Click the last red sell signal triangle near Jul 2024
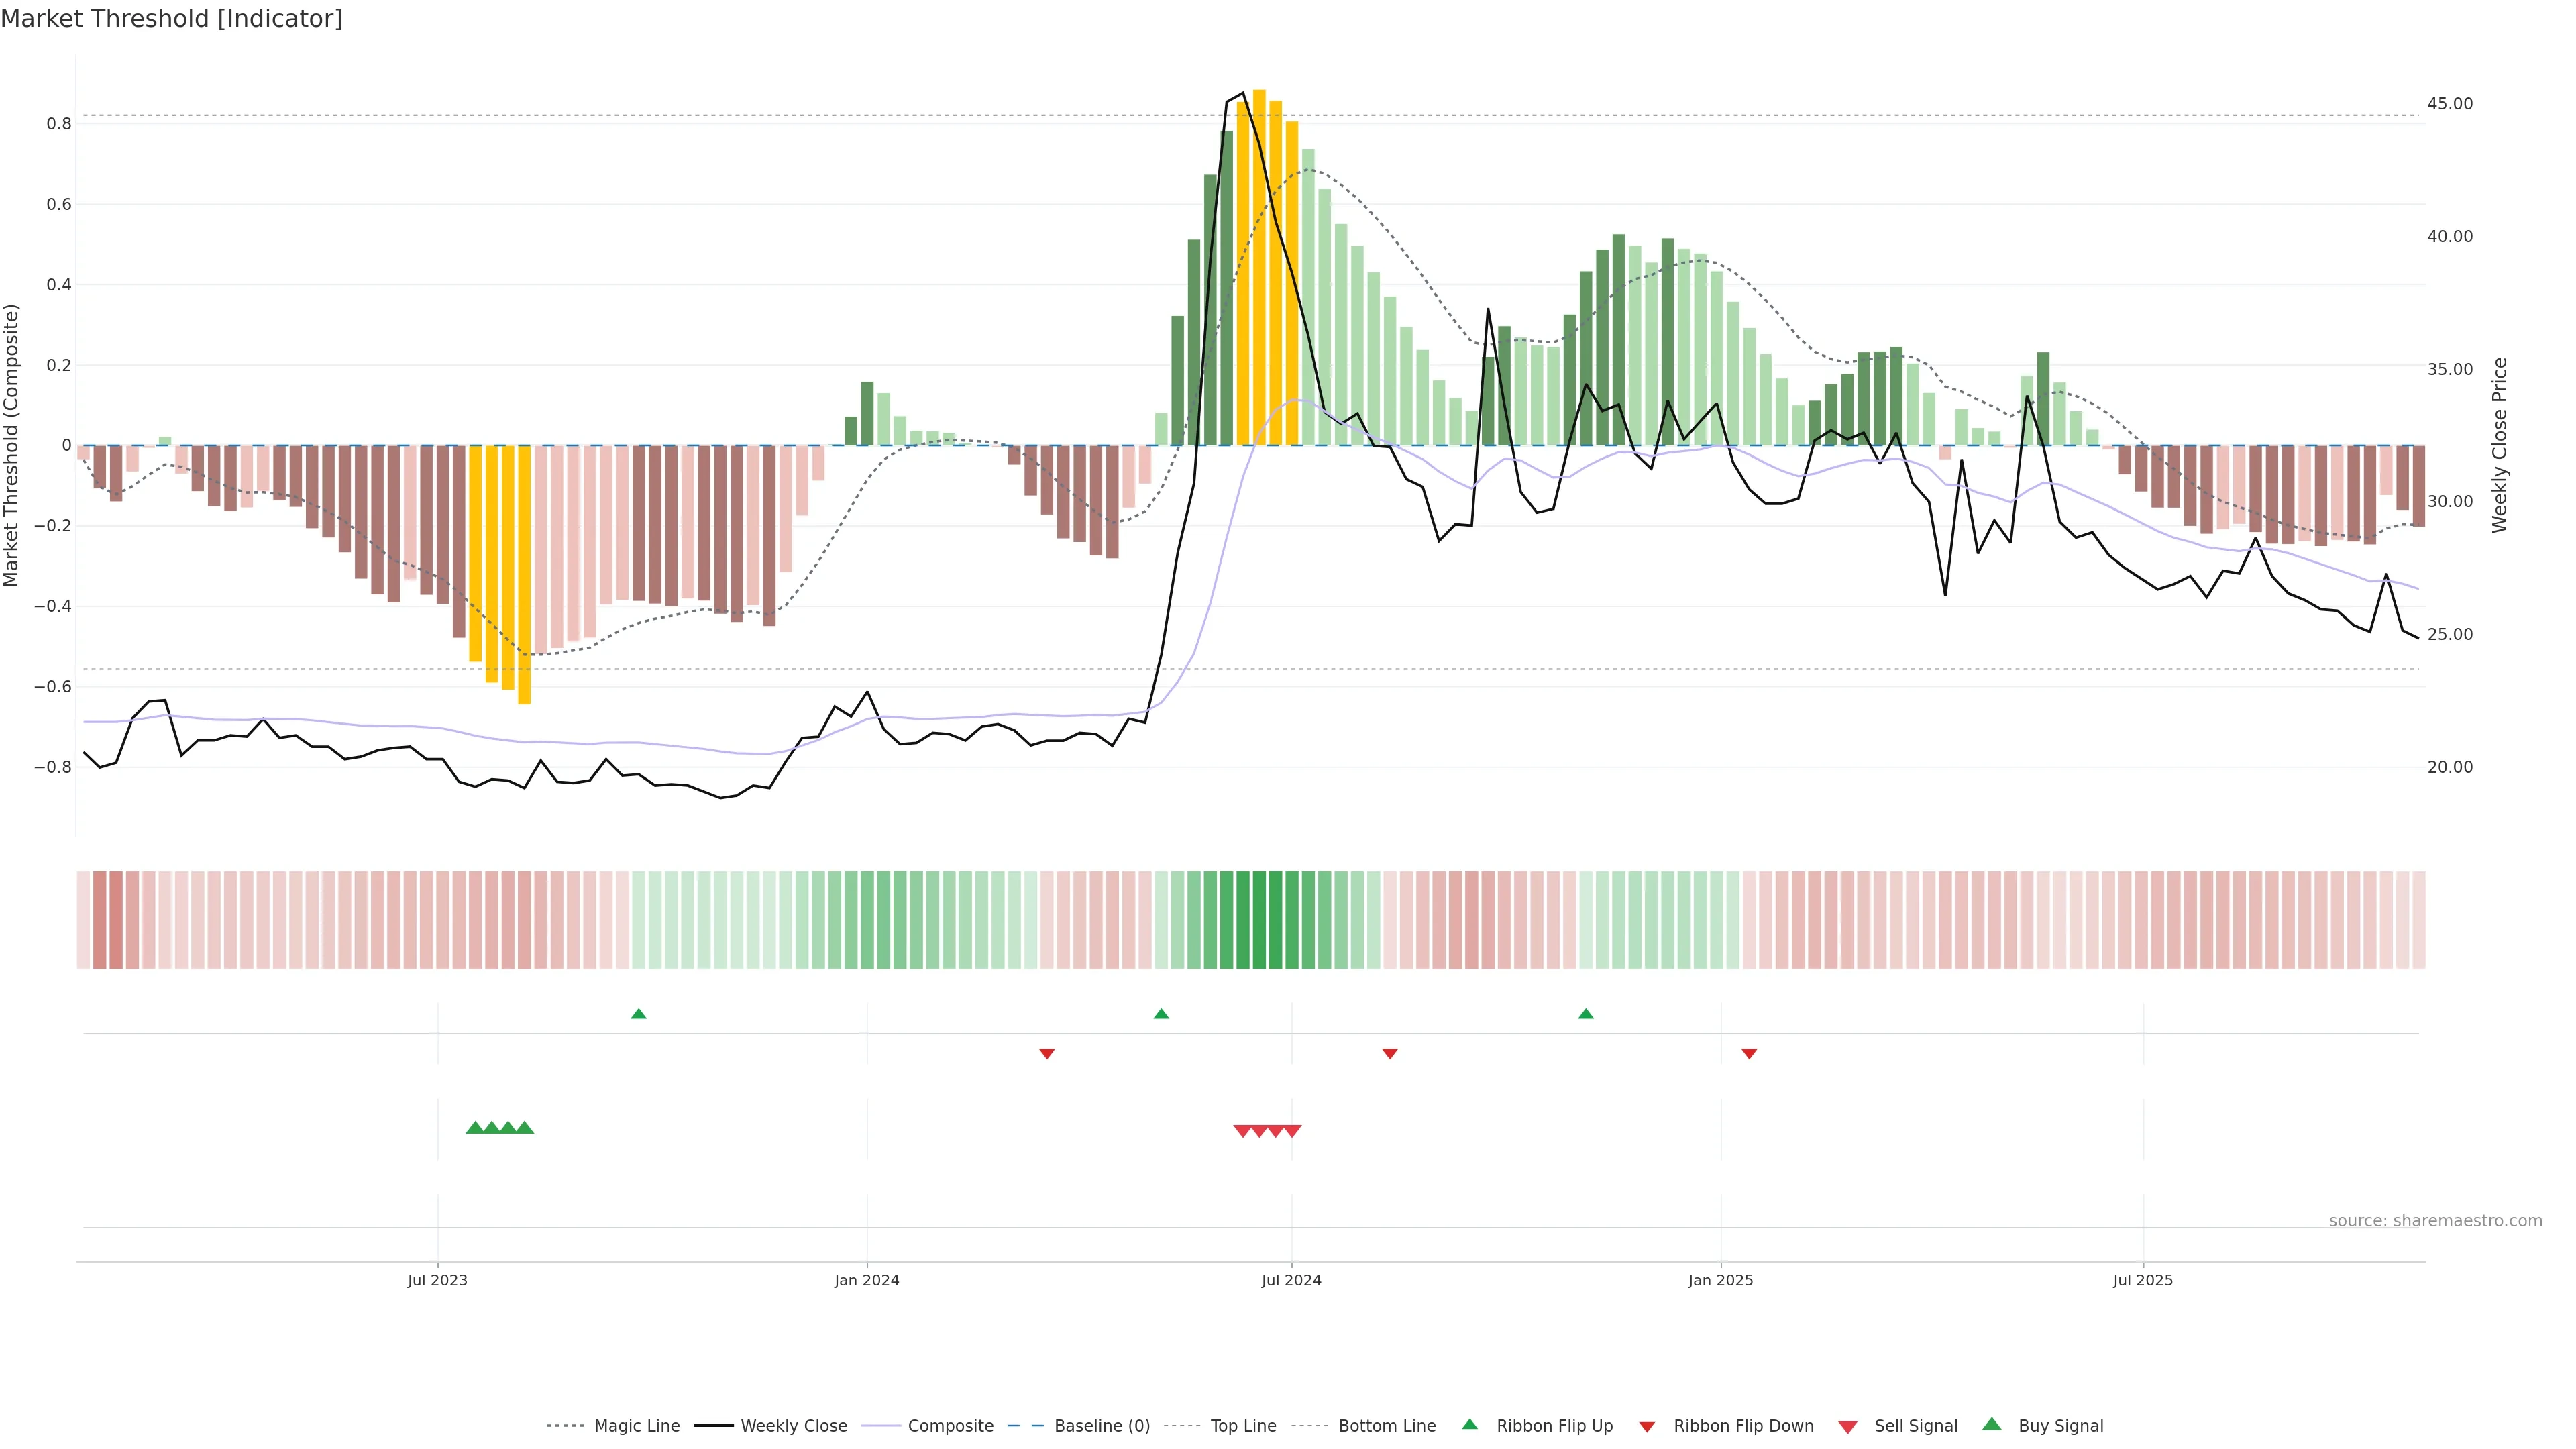Screen dimensions: 2576x1449 1292,1131
